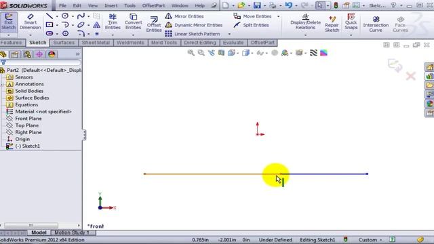The width and height of the screenshot is (434, 244).
Task: Click the red cancel sketch X
Action: 411,76
